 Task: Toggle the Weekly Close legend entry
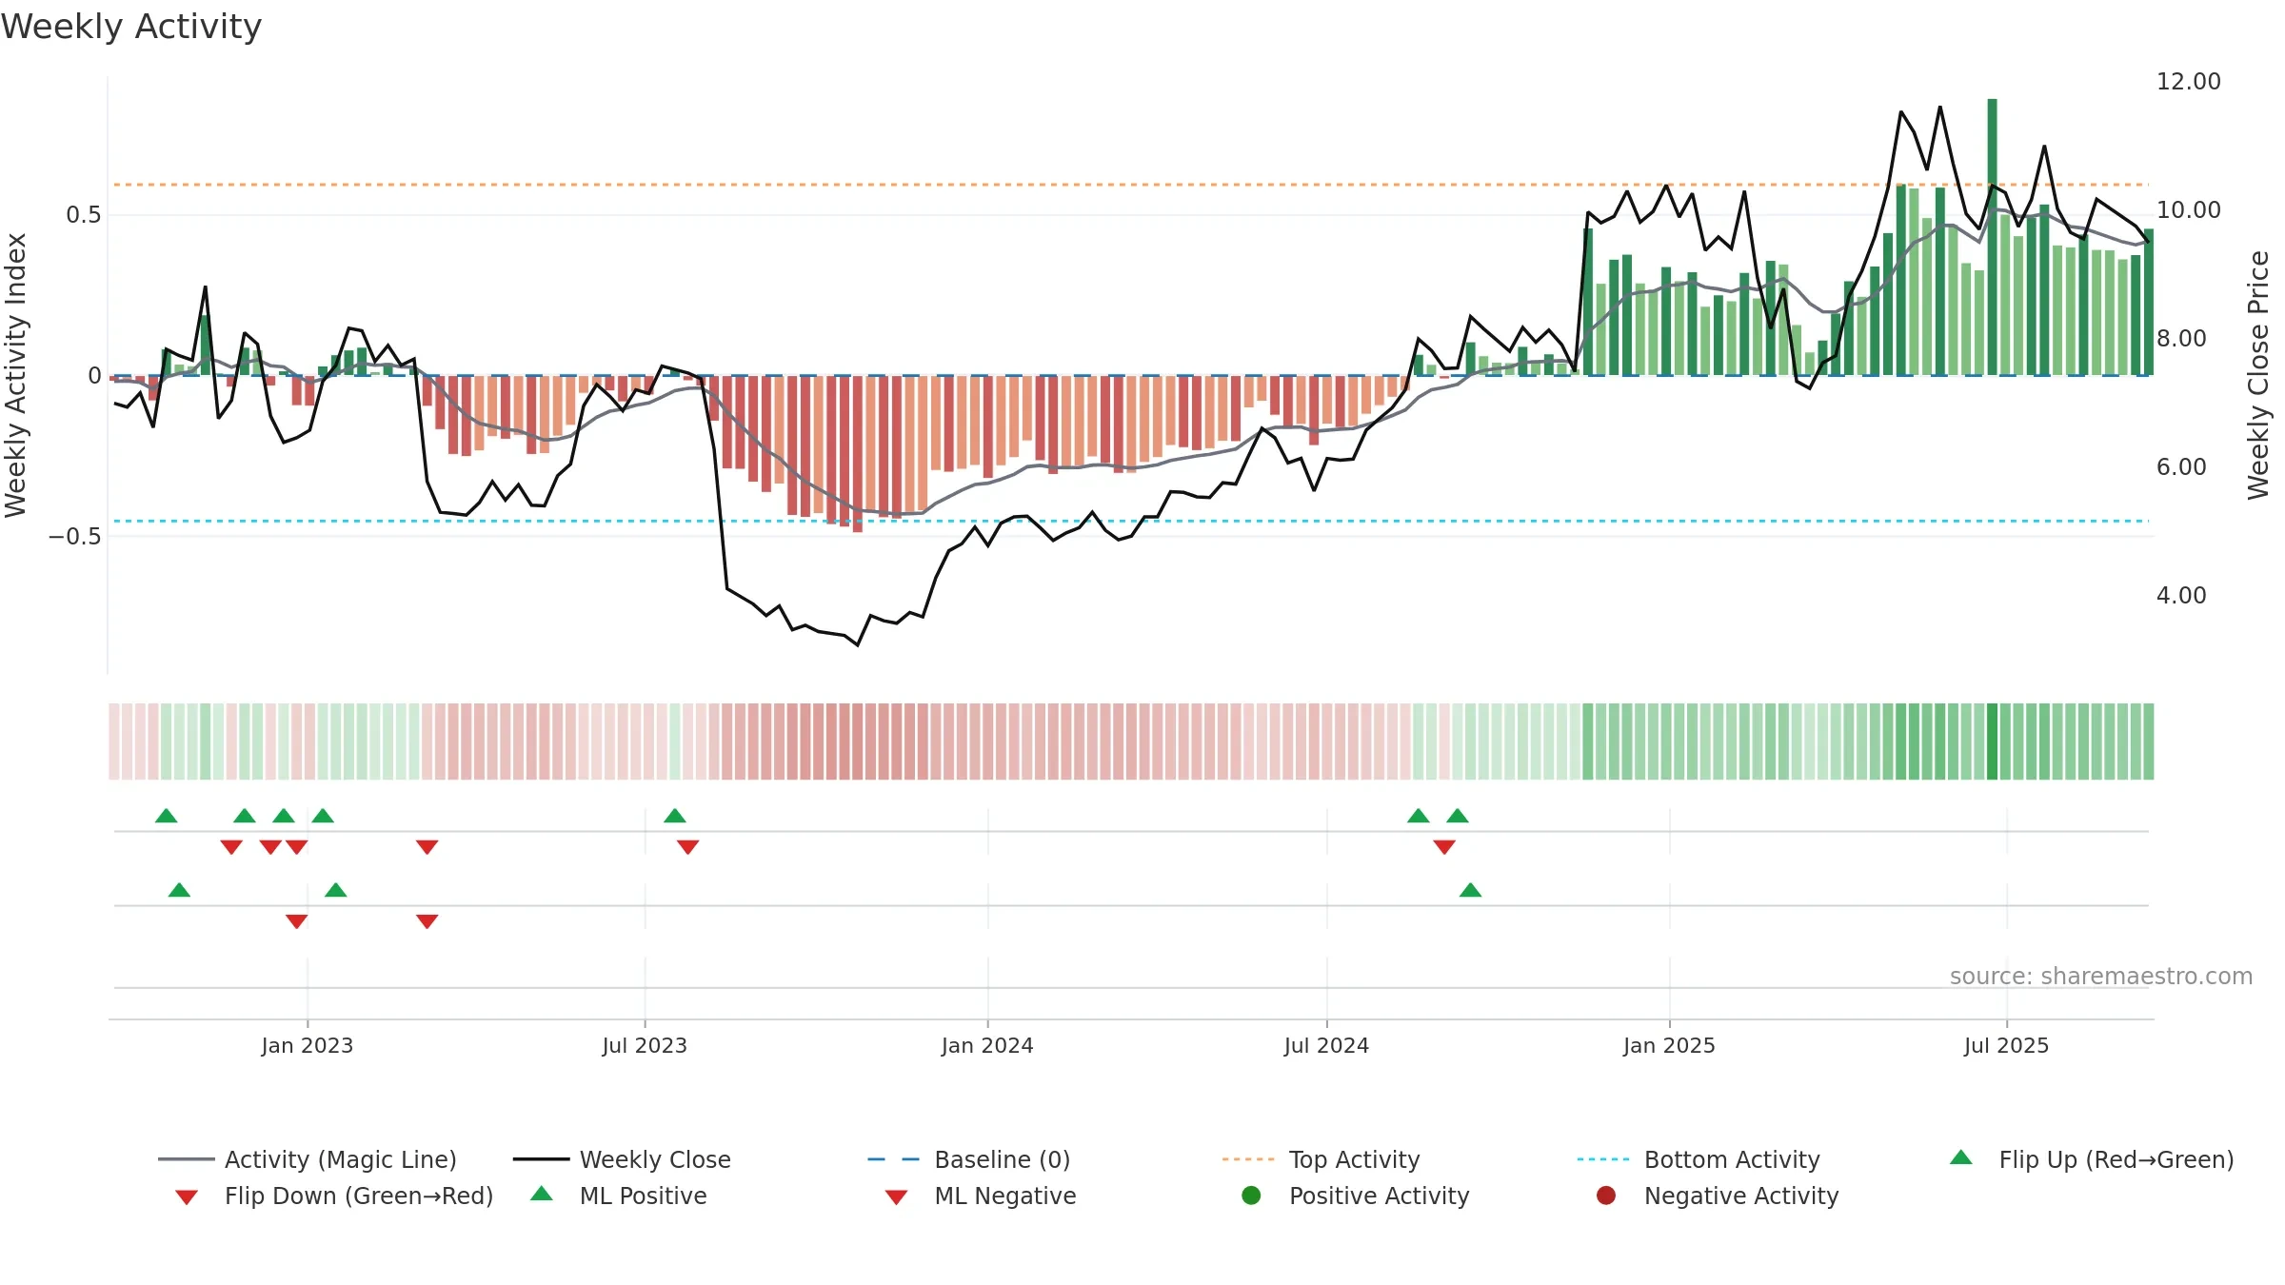coord(622,1159)
